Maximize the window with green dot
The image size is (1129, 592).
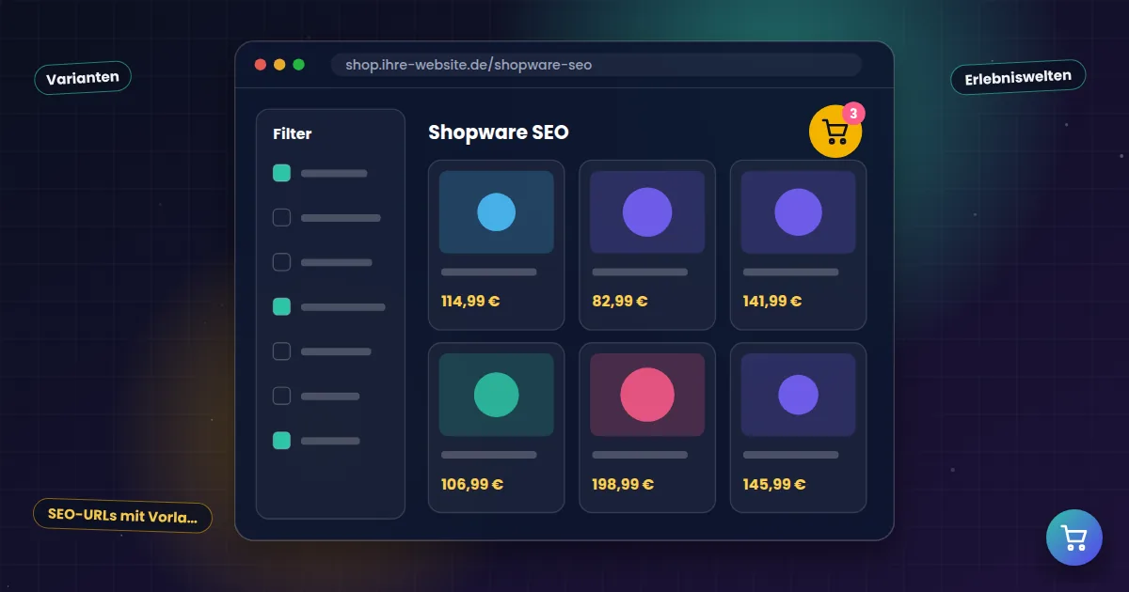tap(299, 65)
